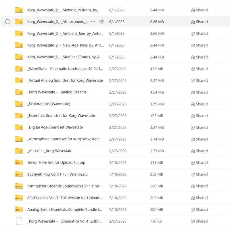Click Shared status on Analog Dreams row

tap(199, 92)
